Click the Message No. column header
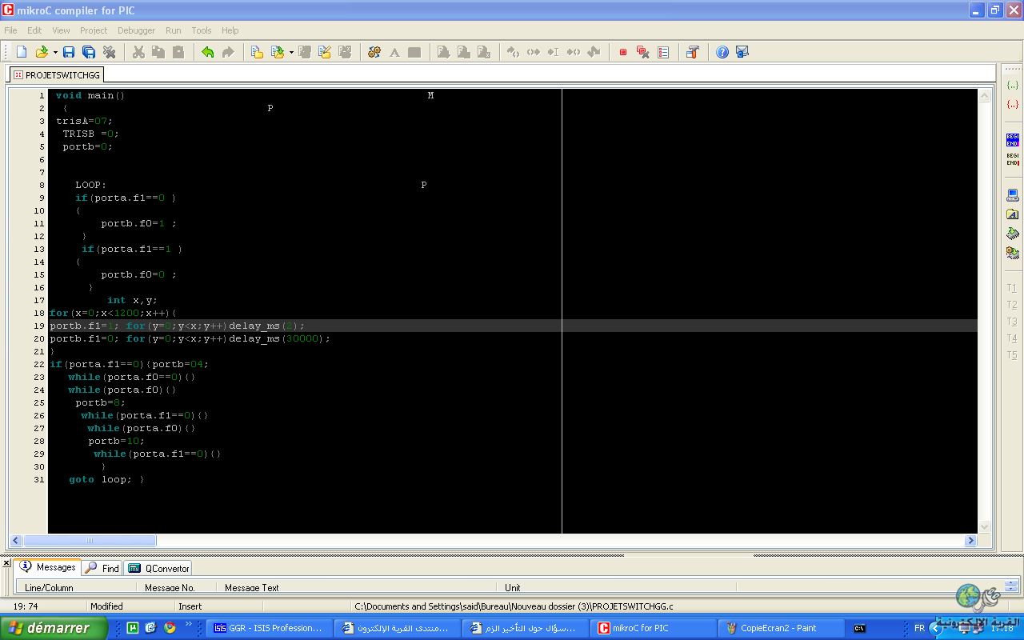This screenshot has width=1024, height=640. click(x=176, y=588)
